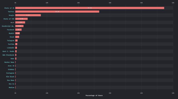Screen dimensions: 178x99
Task: Click the "Work" row label
Action: (x=13, y=23)
